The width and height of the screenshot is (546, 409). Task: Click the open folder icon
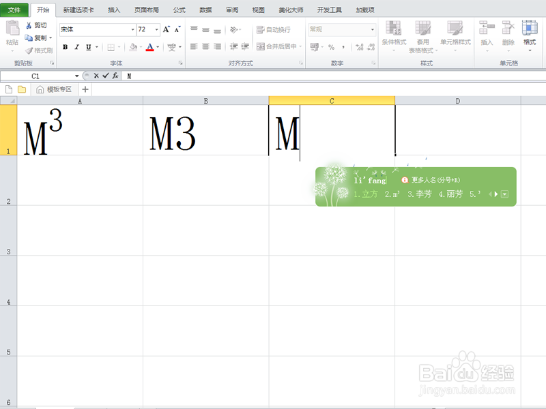22,89
